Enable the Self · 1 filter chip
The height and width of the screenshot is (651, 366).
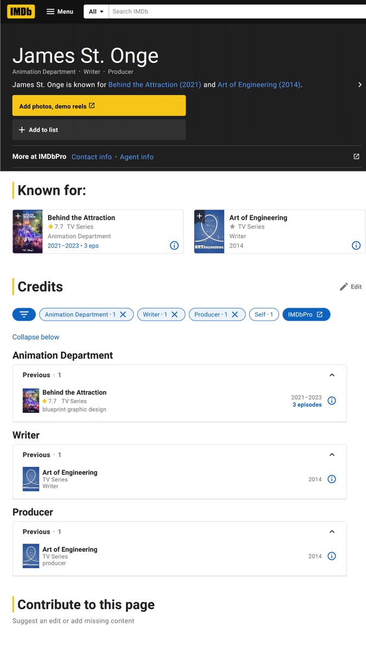point(264,314)
